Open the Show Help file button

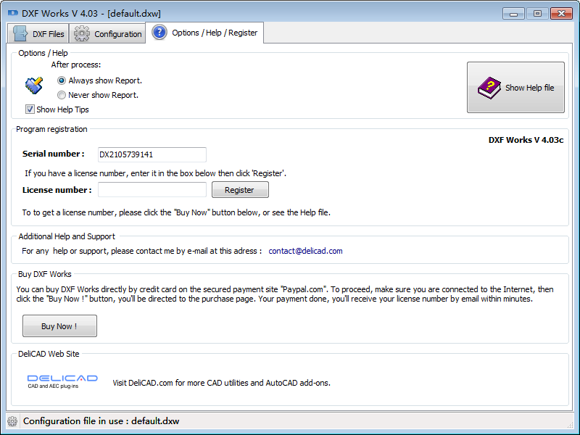point(515,88)
